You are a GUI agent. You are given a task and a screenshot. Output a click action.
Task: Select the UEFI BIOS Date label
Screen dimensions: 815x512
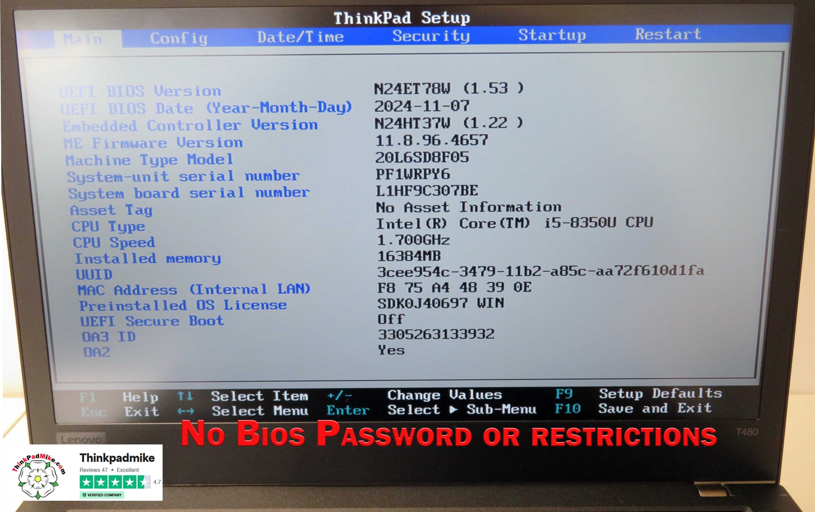pyautogui.click(x=206, y=108)
